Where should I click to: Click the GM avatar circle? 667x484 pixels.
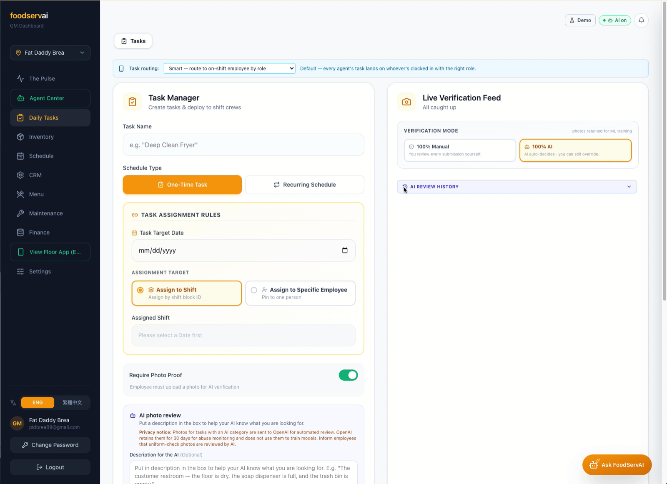tap(17, 424)
